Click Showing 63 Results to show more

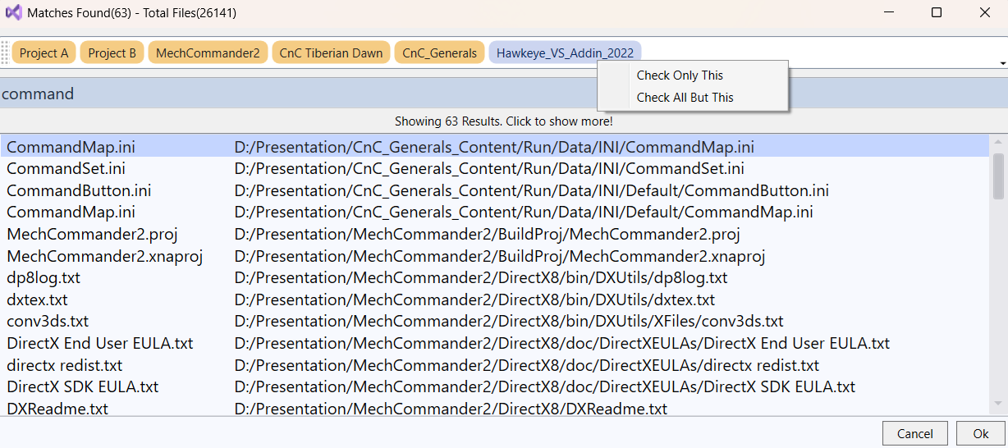(x=503, y=121)
